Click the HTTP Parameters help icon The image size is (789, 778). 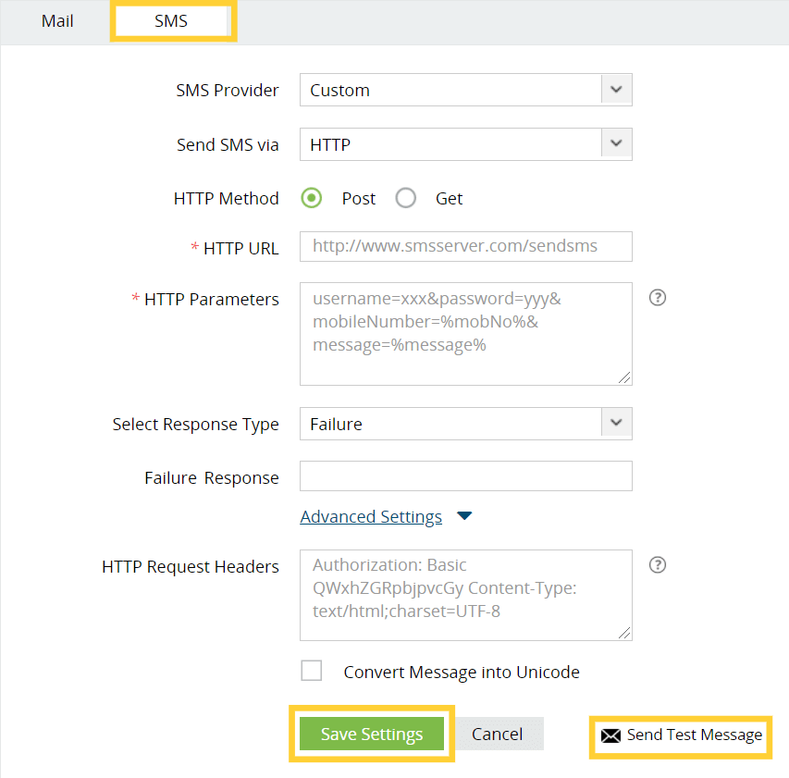(658, 298)
